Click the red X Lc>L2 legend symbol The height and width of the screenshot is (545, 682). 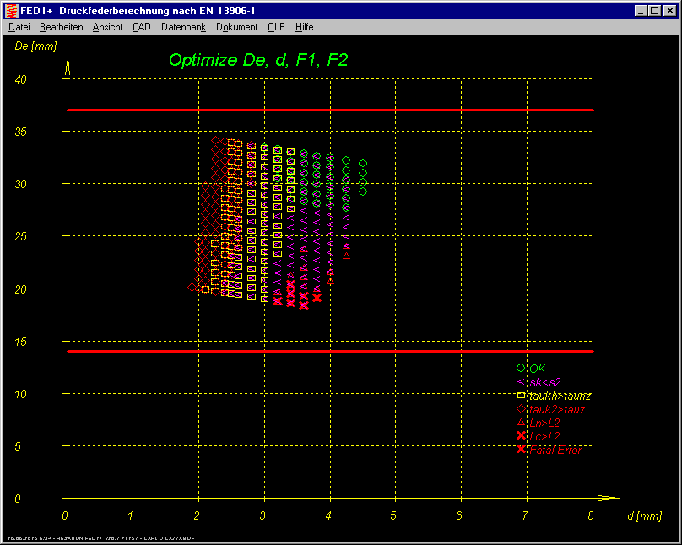521,436
